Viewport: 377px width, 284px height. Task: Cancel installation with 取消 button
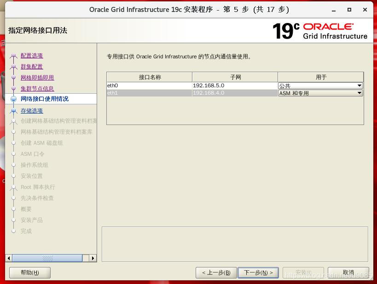(348, 273)
